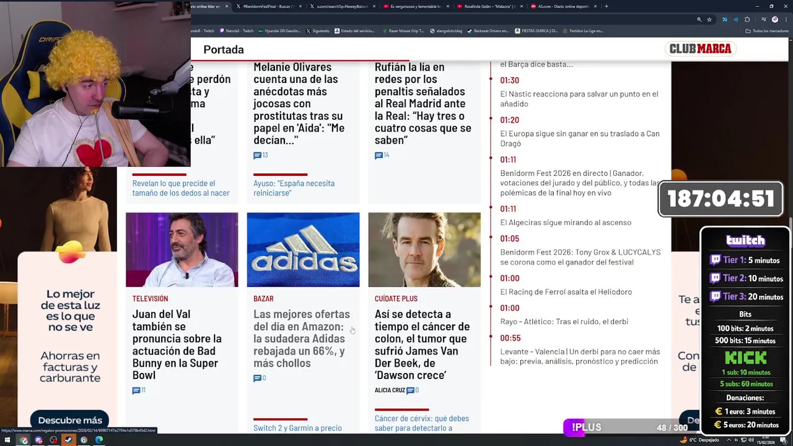Click the zoom magnifier icon in address bar

coord(699,19)
